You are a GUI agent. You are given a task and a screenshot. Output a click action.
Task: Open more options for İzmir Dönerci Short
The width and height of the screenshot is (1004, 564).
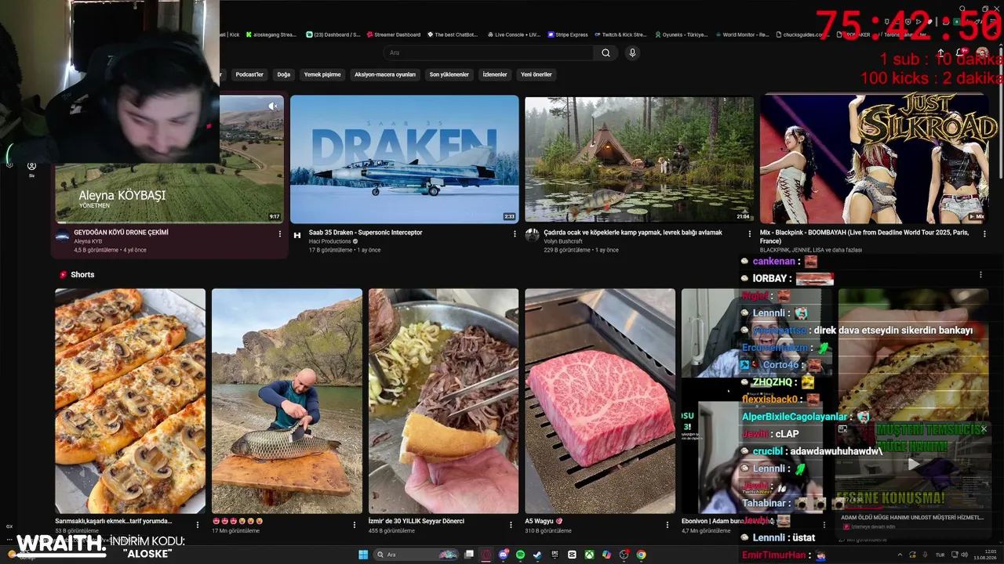(x=511, y=524)
